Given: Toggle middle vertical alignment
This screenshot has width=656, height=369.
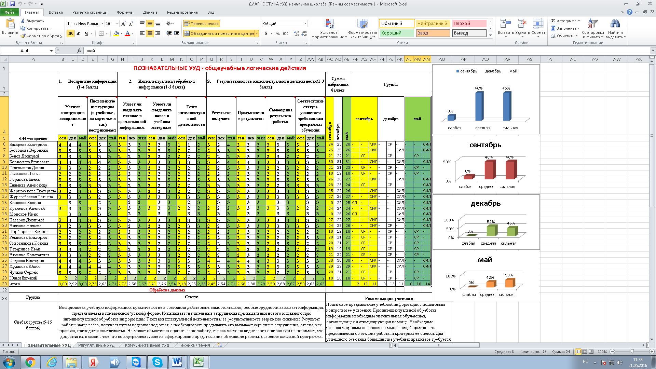Looking at the screenshot, I should (x=150, y=24).
